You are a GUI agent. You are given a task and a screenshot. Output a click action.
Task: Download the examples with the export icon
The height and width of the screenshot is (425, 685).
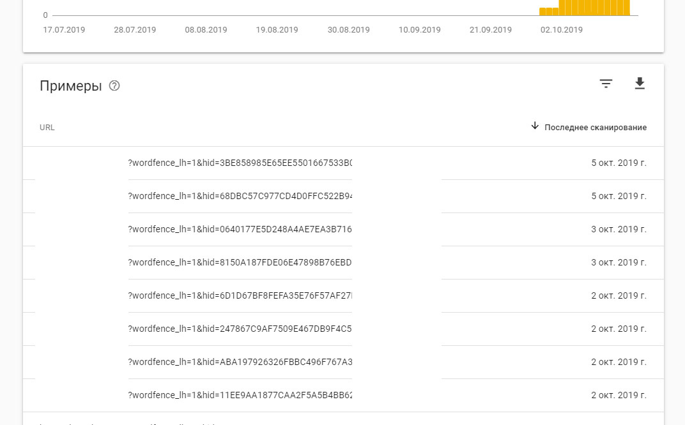pyautogui.click(x=640, y=84)
